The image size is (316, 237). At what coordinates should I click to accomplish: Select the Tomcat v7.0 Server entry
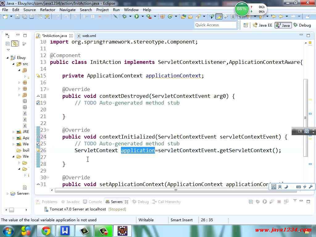85,209
